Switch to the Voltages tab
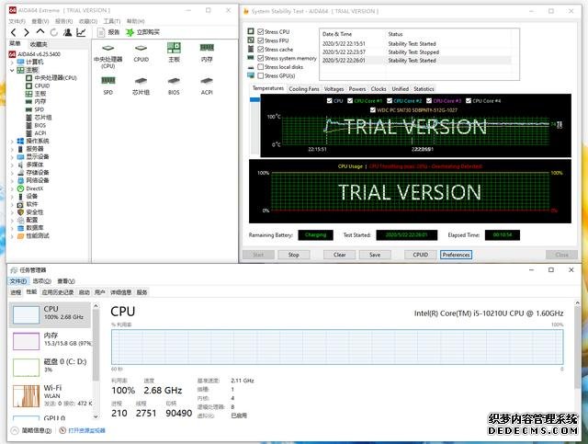Viewport: 588px width, 444px height. 334,89
